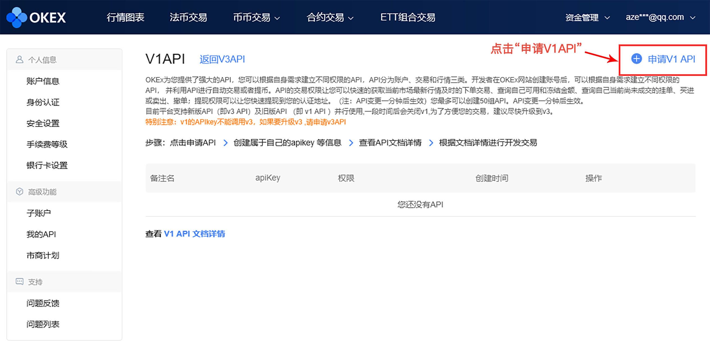Click the 申请V1 API button
The width and height of the screenshot is (710, 350).
click(x=663, y=59)
